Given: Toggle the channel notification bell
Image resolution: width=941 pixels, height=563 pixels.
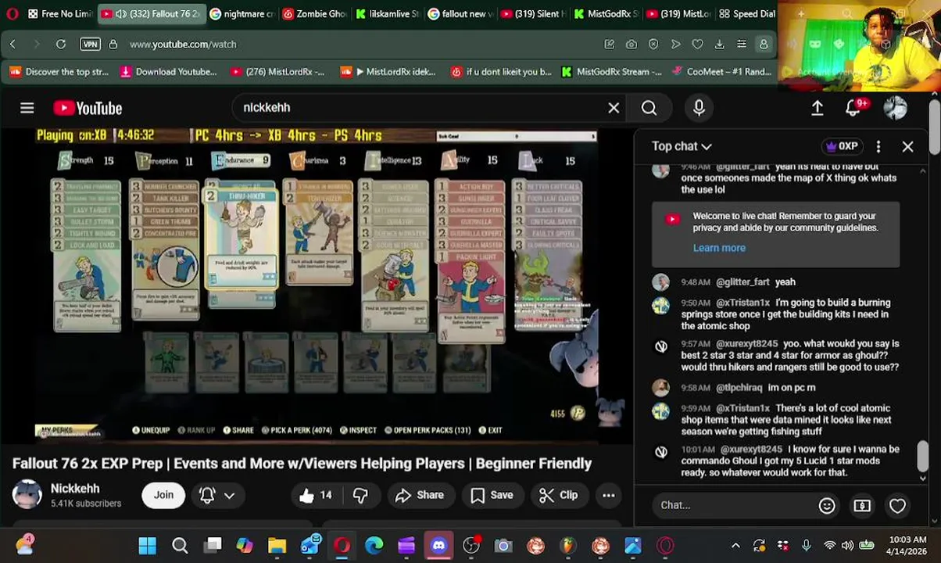Looking at the screenshot, I should [x=207, y=495].
